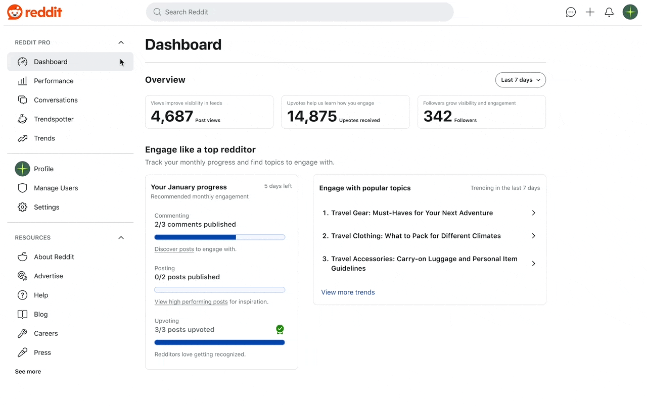Open the chat messages icon in top bar
Image resolution: width=647 pixels, height=406 pixels.
tap(571, 12)
